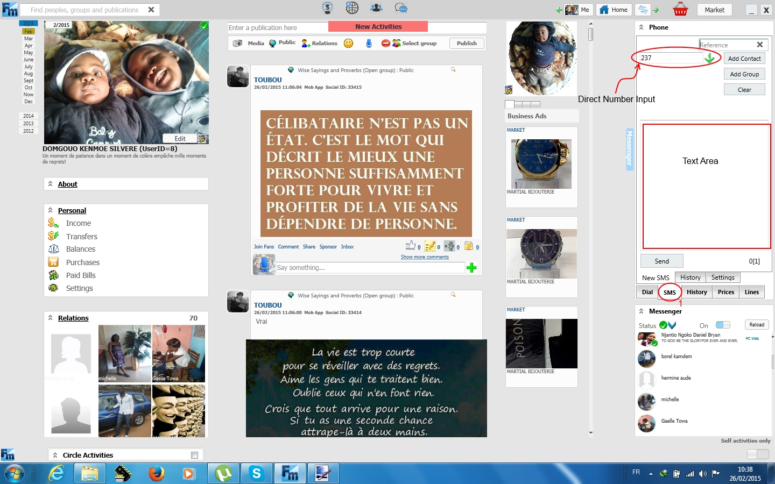Toggle Self activities only switch

pyautogui.click(x=758, y=454)
